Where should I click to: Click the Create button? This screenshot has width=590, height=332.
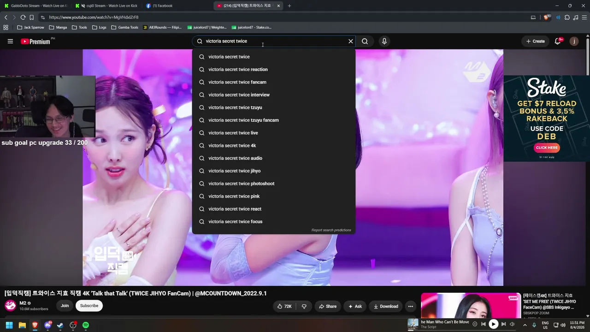tap(536, 41)
